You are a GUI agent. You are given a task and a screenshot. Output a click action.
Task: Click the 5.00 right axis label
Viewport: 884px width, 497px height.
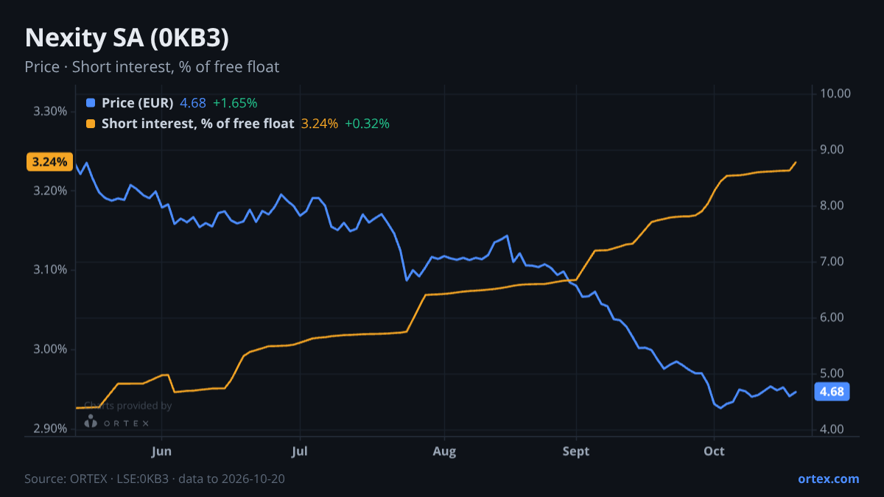pyautogui.click(x=832, y=373)
